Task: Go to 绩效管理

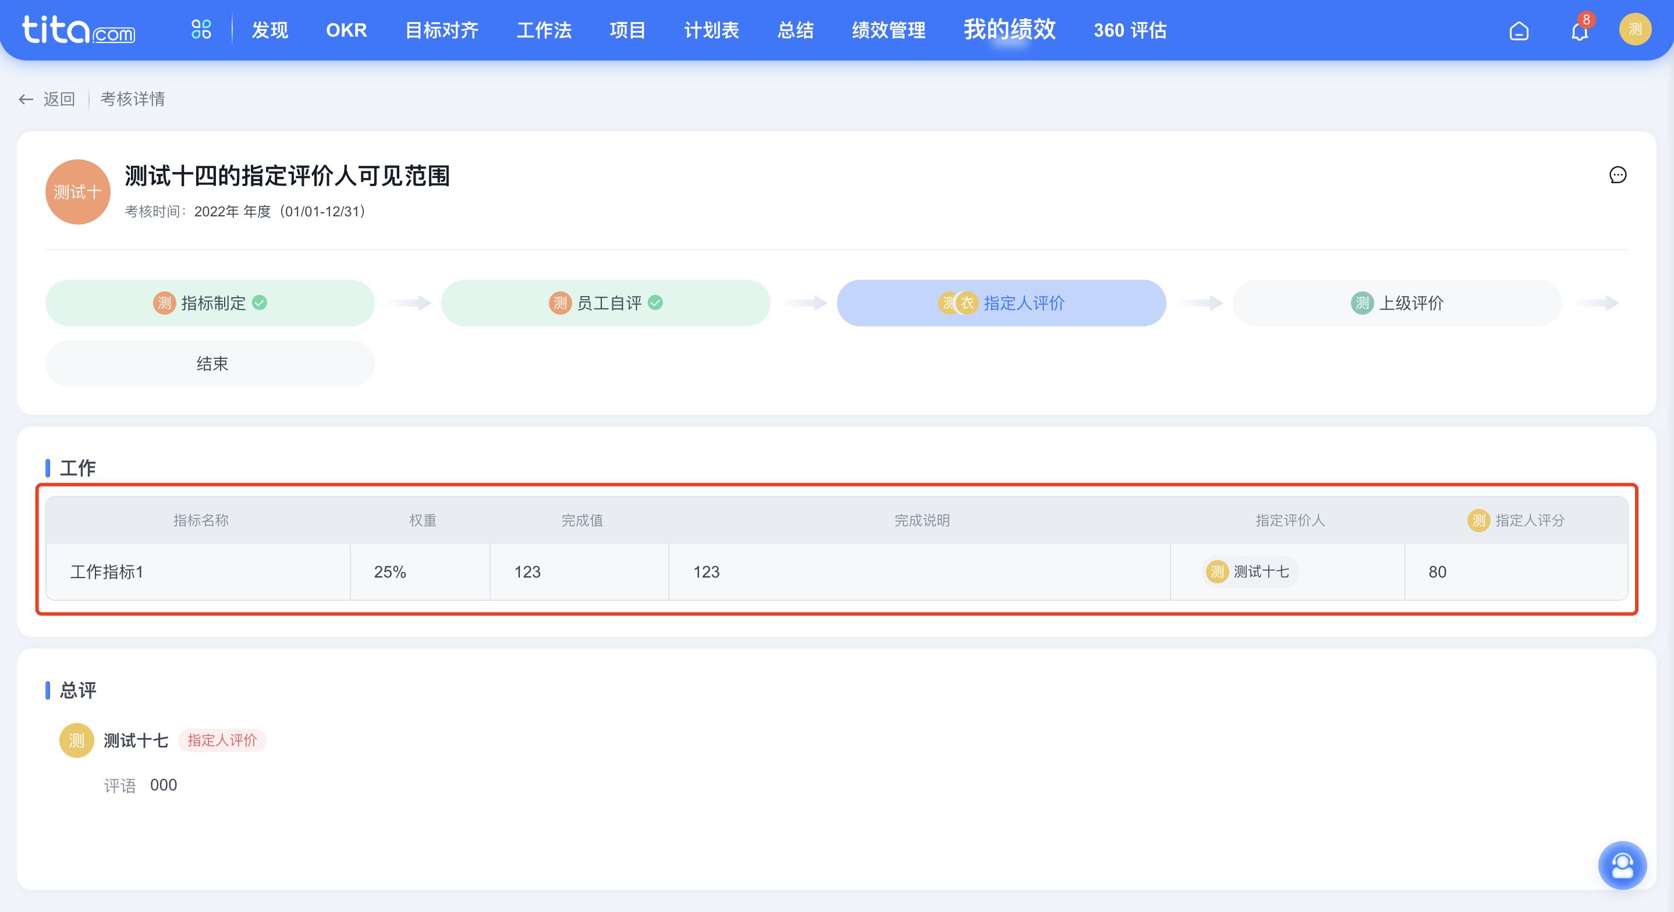Action: point(888,30)
